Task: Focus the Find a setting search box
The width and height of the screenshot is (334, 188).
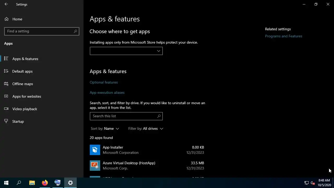Action: [42, 31]
